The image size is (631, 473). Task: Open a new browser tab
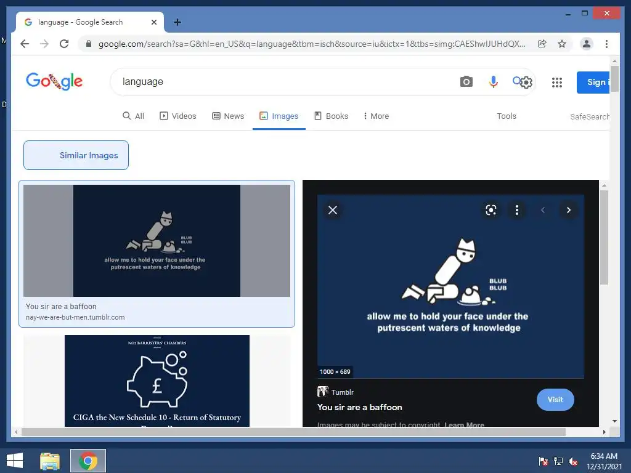point(177,22)
